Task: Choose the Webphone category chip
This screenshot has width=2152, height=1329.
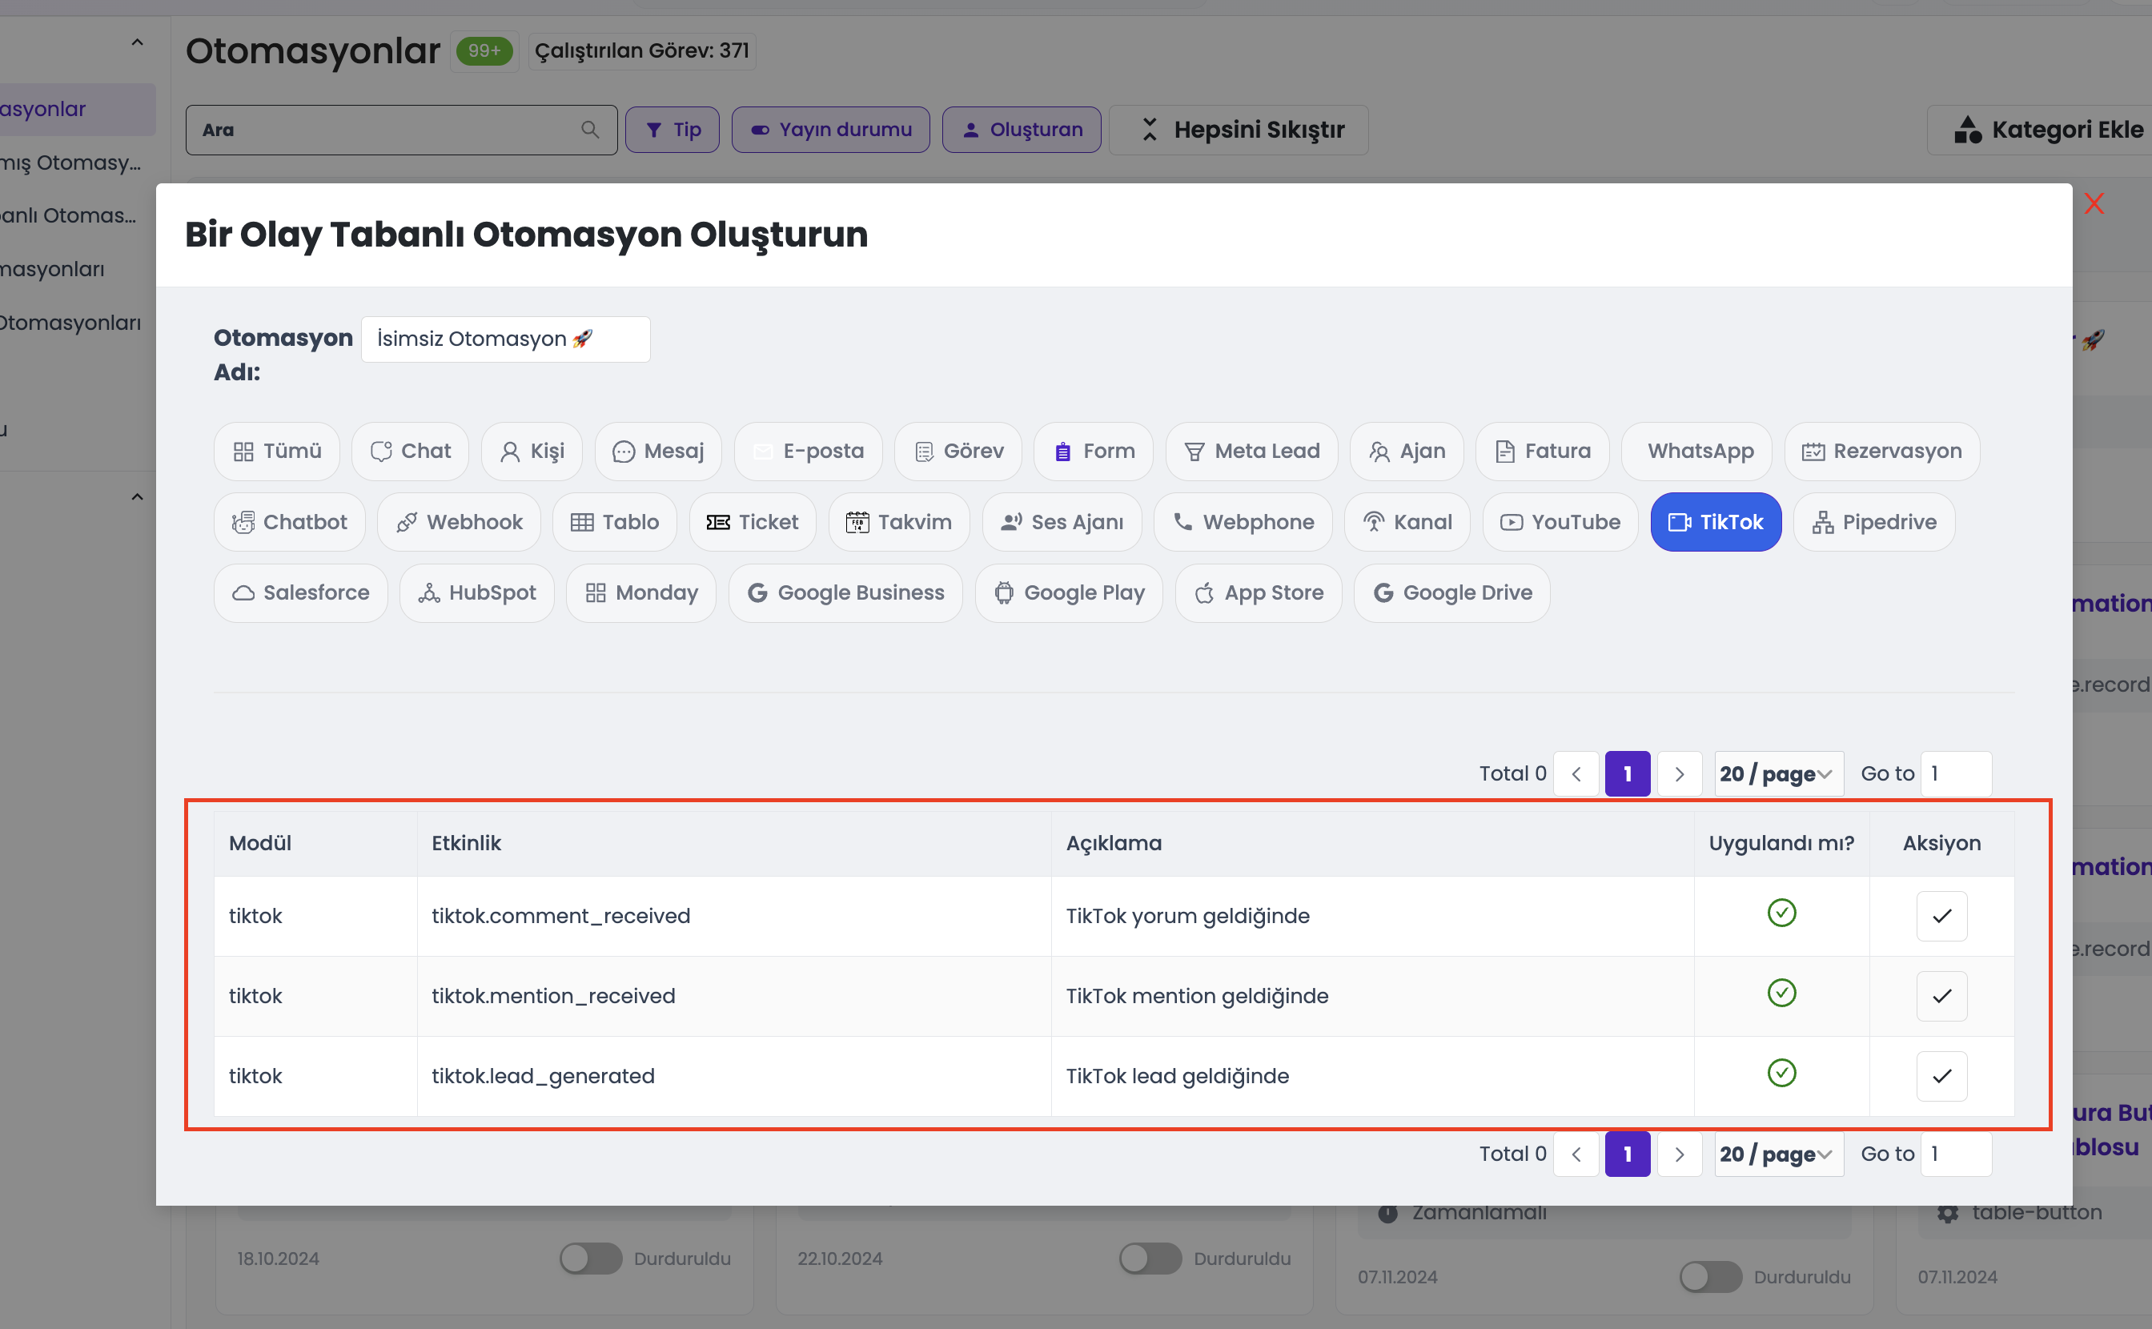Action: [1243, 522]
